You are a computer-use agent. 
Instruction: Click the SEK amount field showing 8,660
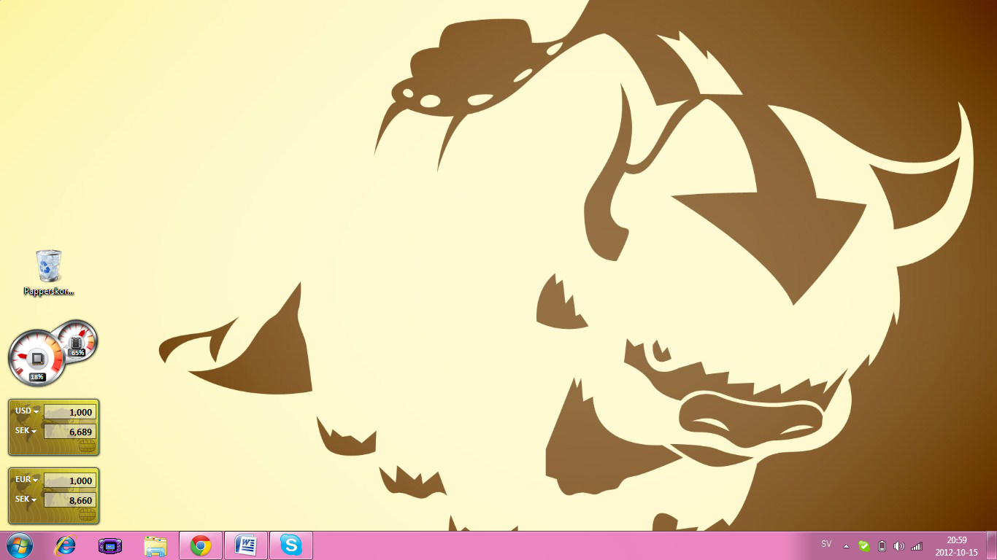70,500
